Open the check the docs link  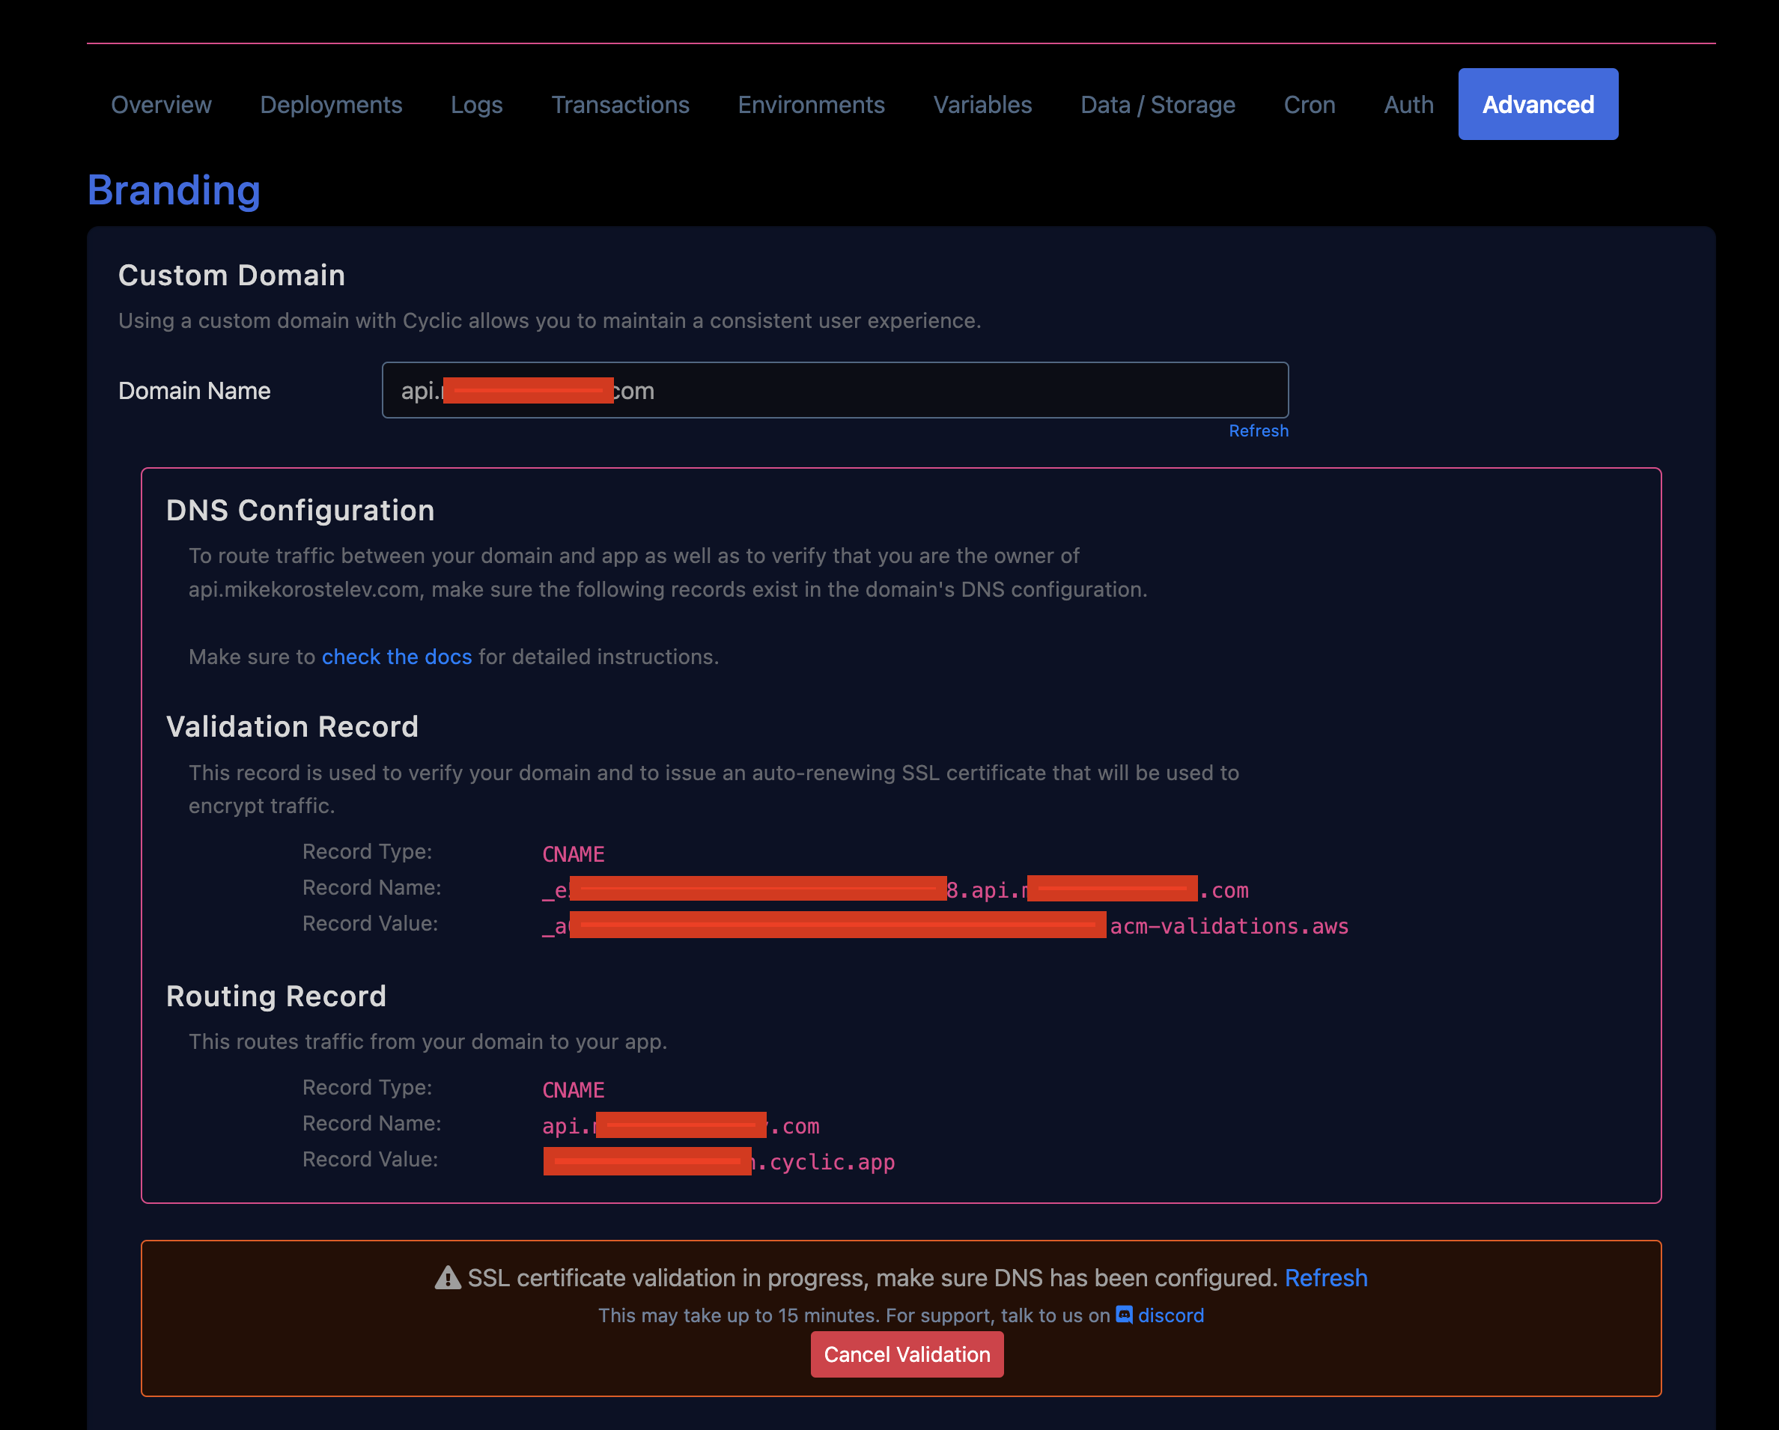(396, 657)
